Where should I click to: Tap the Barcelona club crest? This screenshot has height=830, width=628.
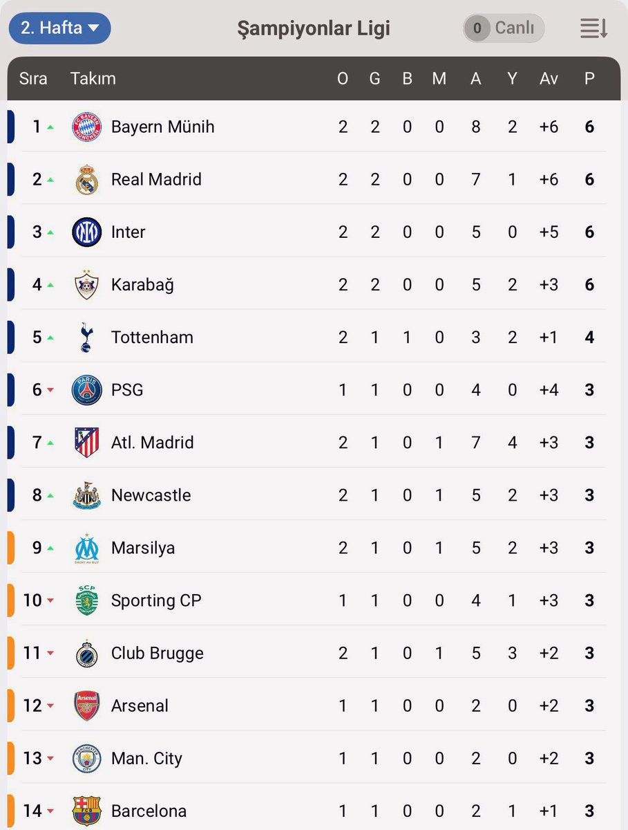(x=87, y=811)
